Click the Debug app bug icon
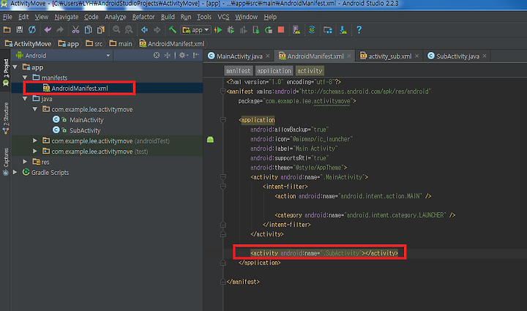The image size is (527, 311). (231, 30)
